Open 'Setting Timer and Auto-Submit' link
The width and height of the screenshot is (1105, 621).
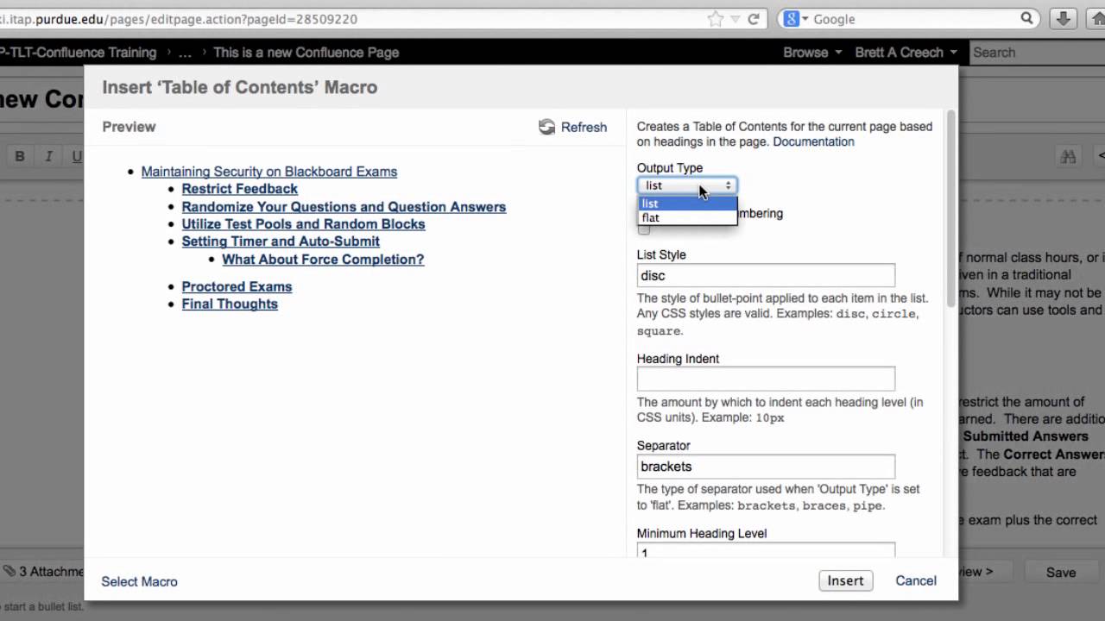(281, 241)
